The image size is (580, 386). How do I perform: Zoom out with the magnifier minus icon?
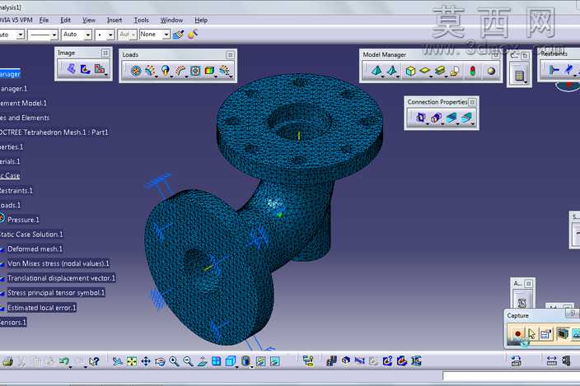point(189,361)
